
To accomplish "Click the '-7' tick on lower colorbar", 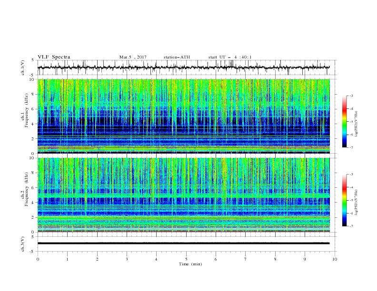I will (351, 226).
